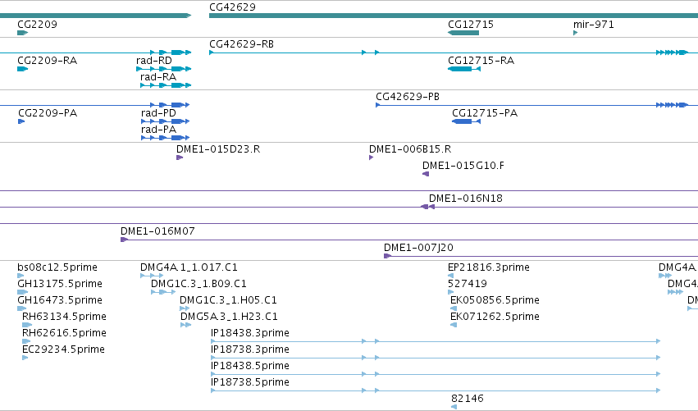The image size is (698, 411).
Task: Select the DMG1C.3_1.H05.C1 label
Action: coord(228,300)
